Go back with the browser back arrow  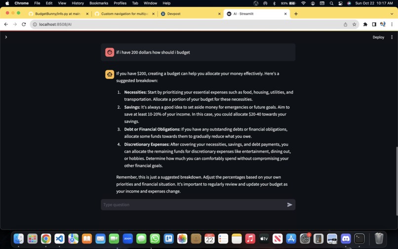pyautogui.click(x=6, y=24)
